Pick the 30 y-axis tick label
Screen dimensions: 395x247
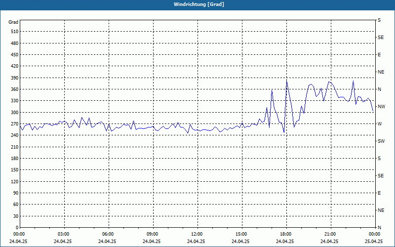[x=16, y=216]
